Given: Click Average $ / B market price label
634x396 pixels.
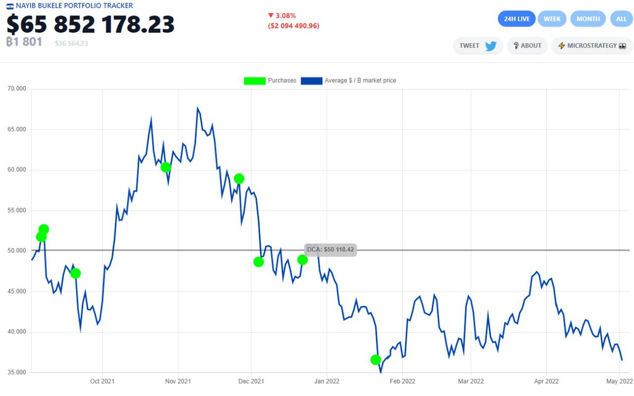Looking at the screenshot, I should [360, 81].
